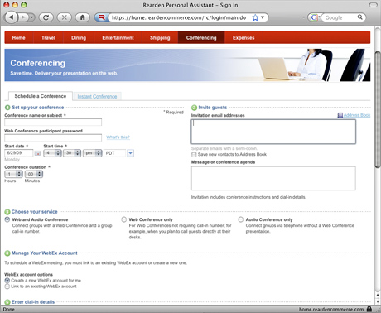Click the scrollbar down arrow
This screenshot has width=381, height=313.
point(378,301)
